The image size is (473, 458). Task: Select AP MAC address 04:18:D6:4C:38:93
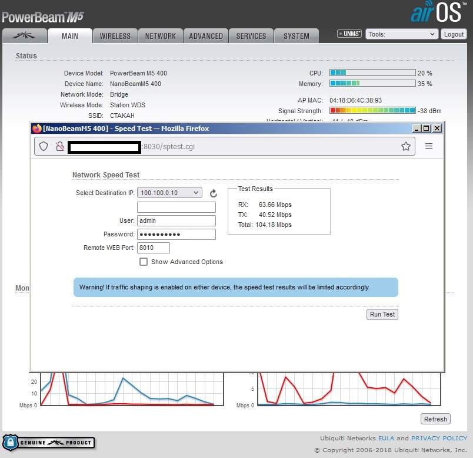tap(356, 100)
